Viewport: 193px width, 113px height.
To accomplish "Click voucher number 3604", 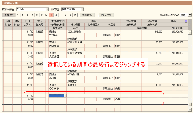I will pyautogui.click(x=30, y=35).
